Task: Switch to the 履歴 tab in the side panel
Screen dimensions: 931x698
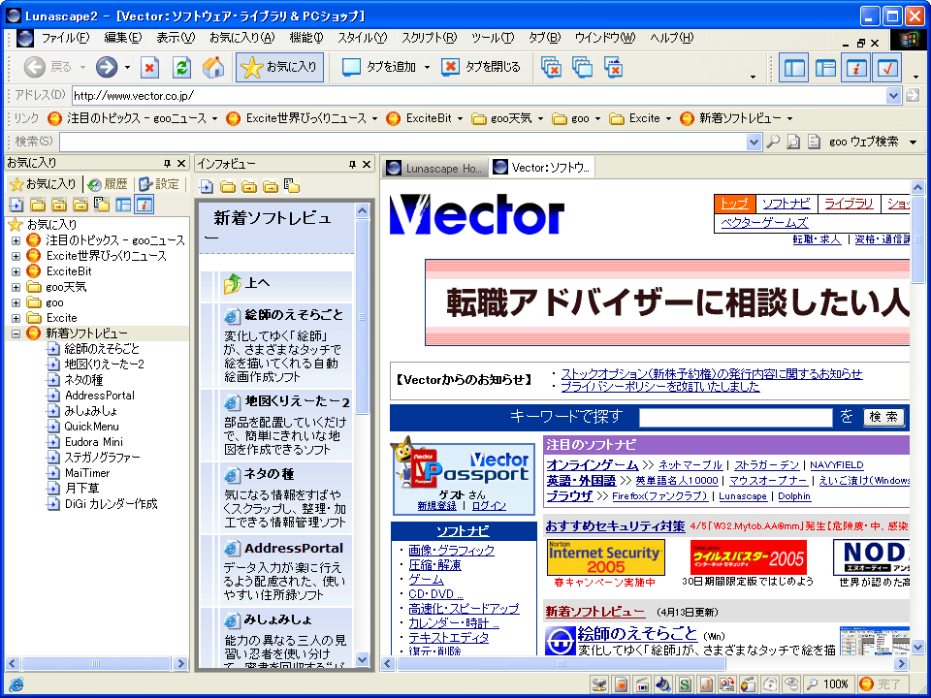Action: point(108,184)
